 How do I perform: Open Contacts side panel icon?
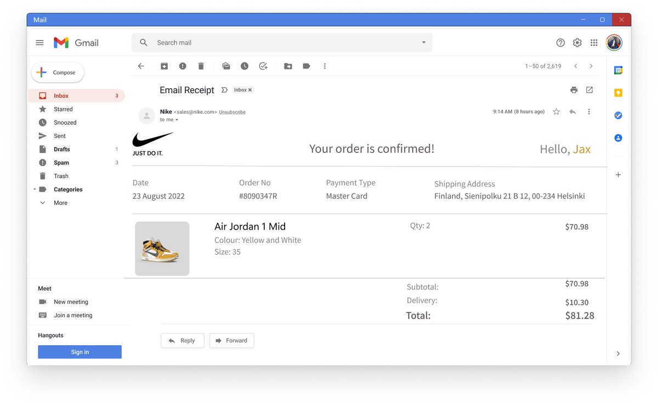tap(618, 138)
